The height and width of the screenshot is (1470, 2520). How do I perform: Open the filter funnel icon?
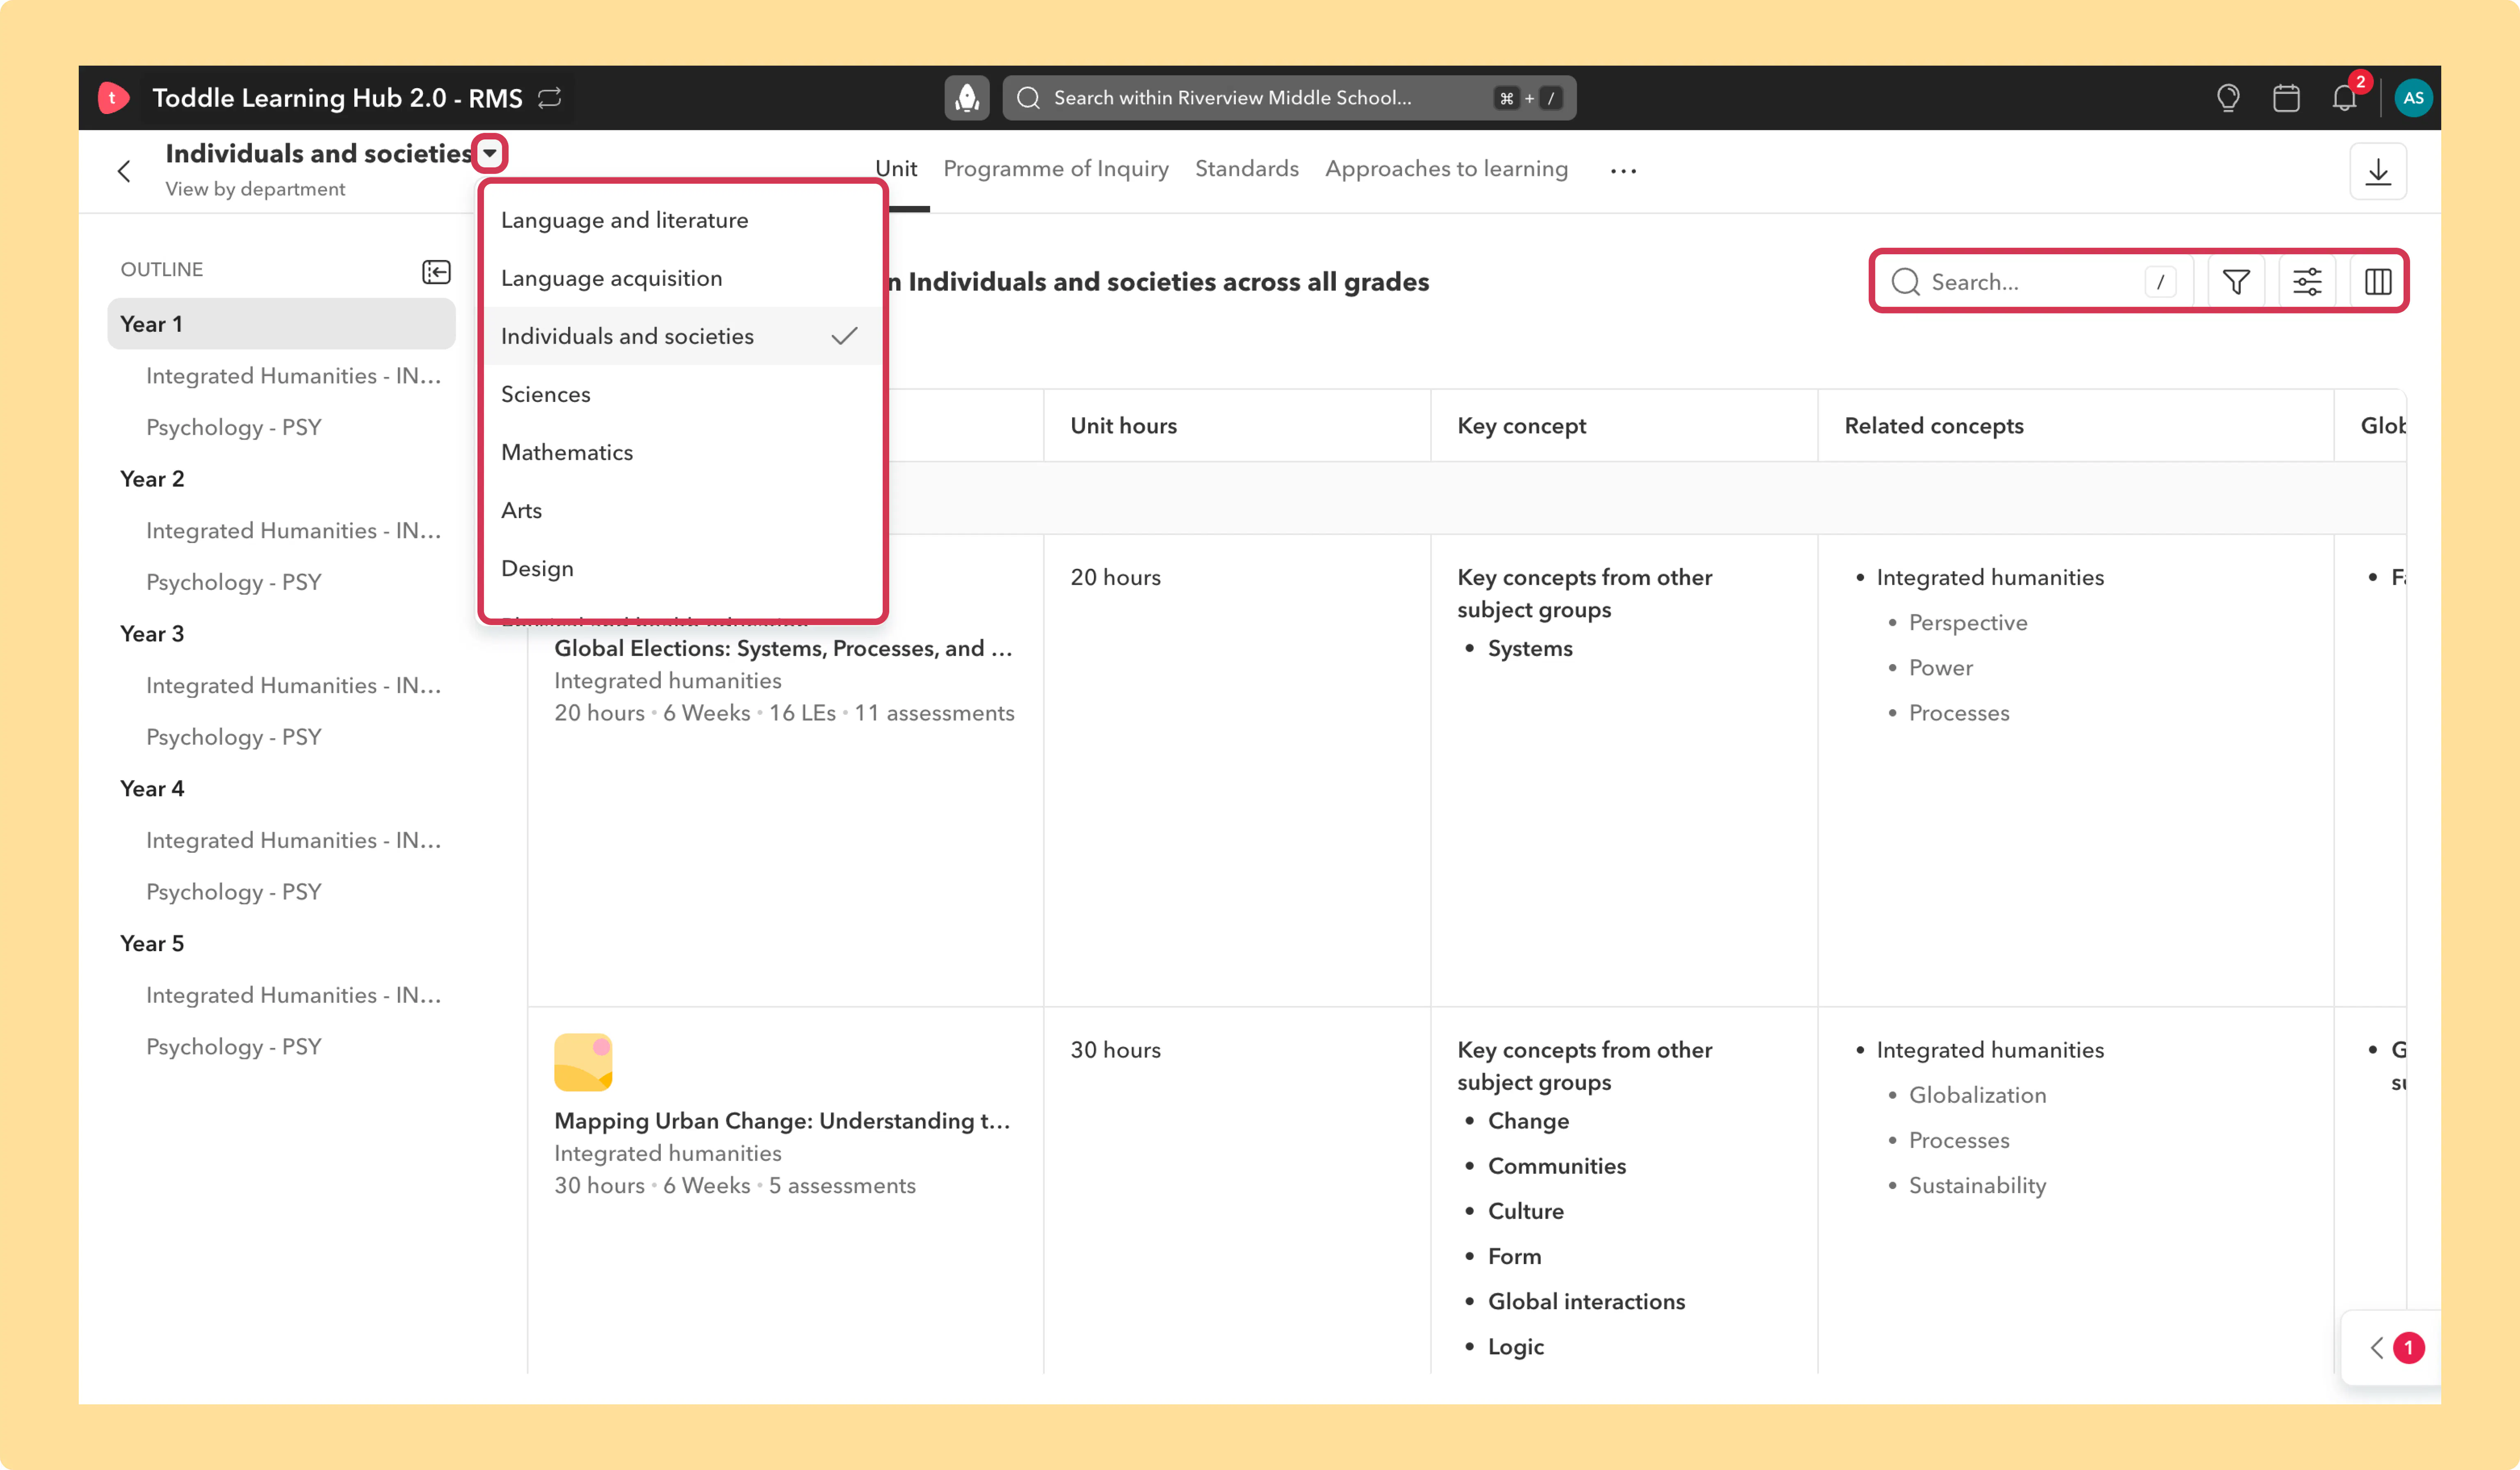[2236, 282]
